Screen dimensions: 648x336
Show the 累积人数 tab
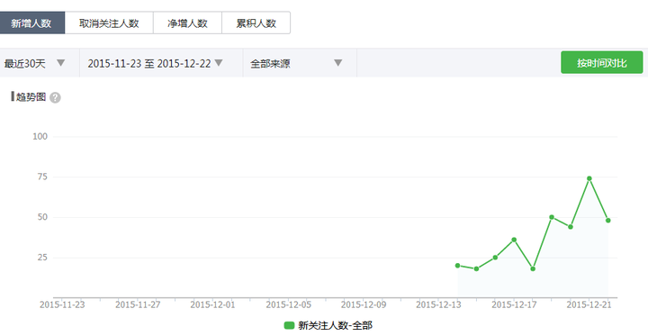256,23
